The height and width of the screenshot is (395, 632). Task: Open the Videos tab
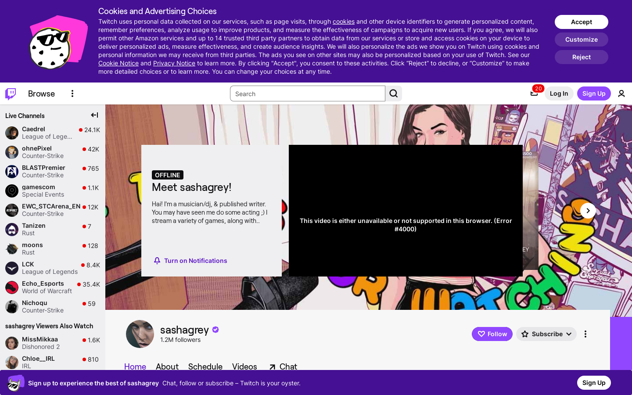pos(244,366)
